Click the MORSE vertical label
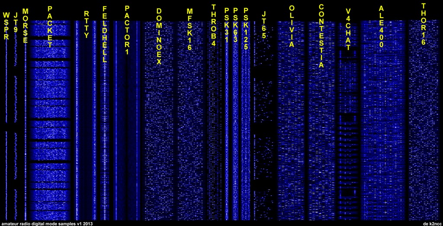This screenshot has height=226, width=443. (x=25, y=26)
